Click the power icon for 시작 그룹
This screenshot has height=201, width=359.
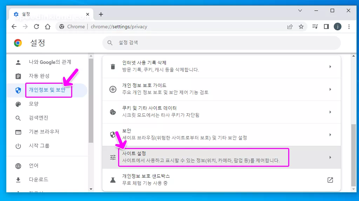pos(18,146)
